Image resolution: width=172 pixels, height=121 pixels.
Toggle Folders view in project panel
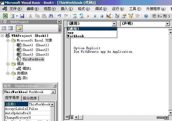[19, 28]
